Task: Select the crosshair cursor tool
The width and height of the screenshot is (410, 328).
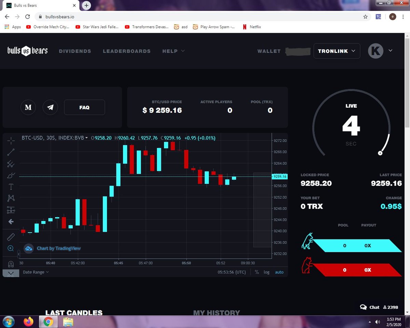Action: (x=11, y=140)
